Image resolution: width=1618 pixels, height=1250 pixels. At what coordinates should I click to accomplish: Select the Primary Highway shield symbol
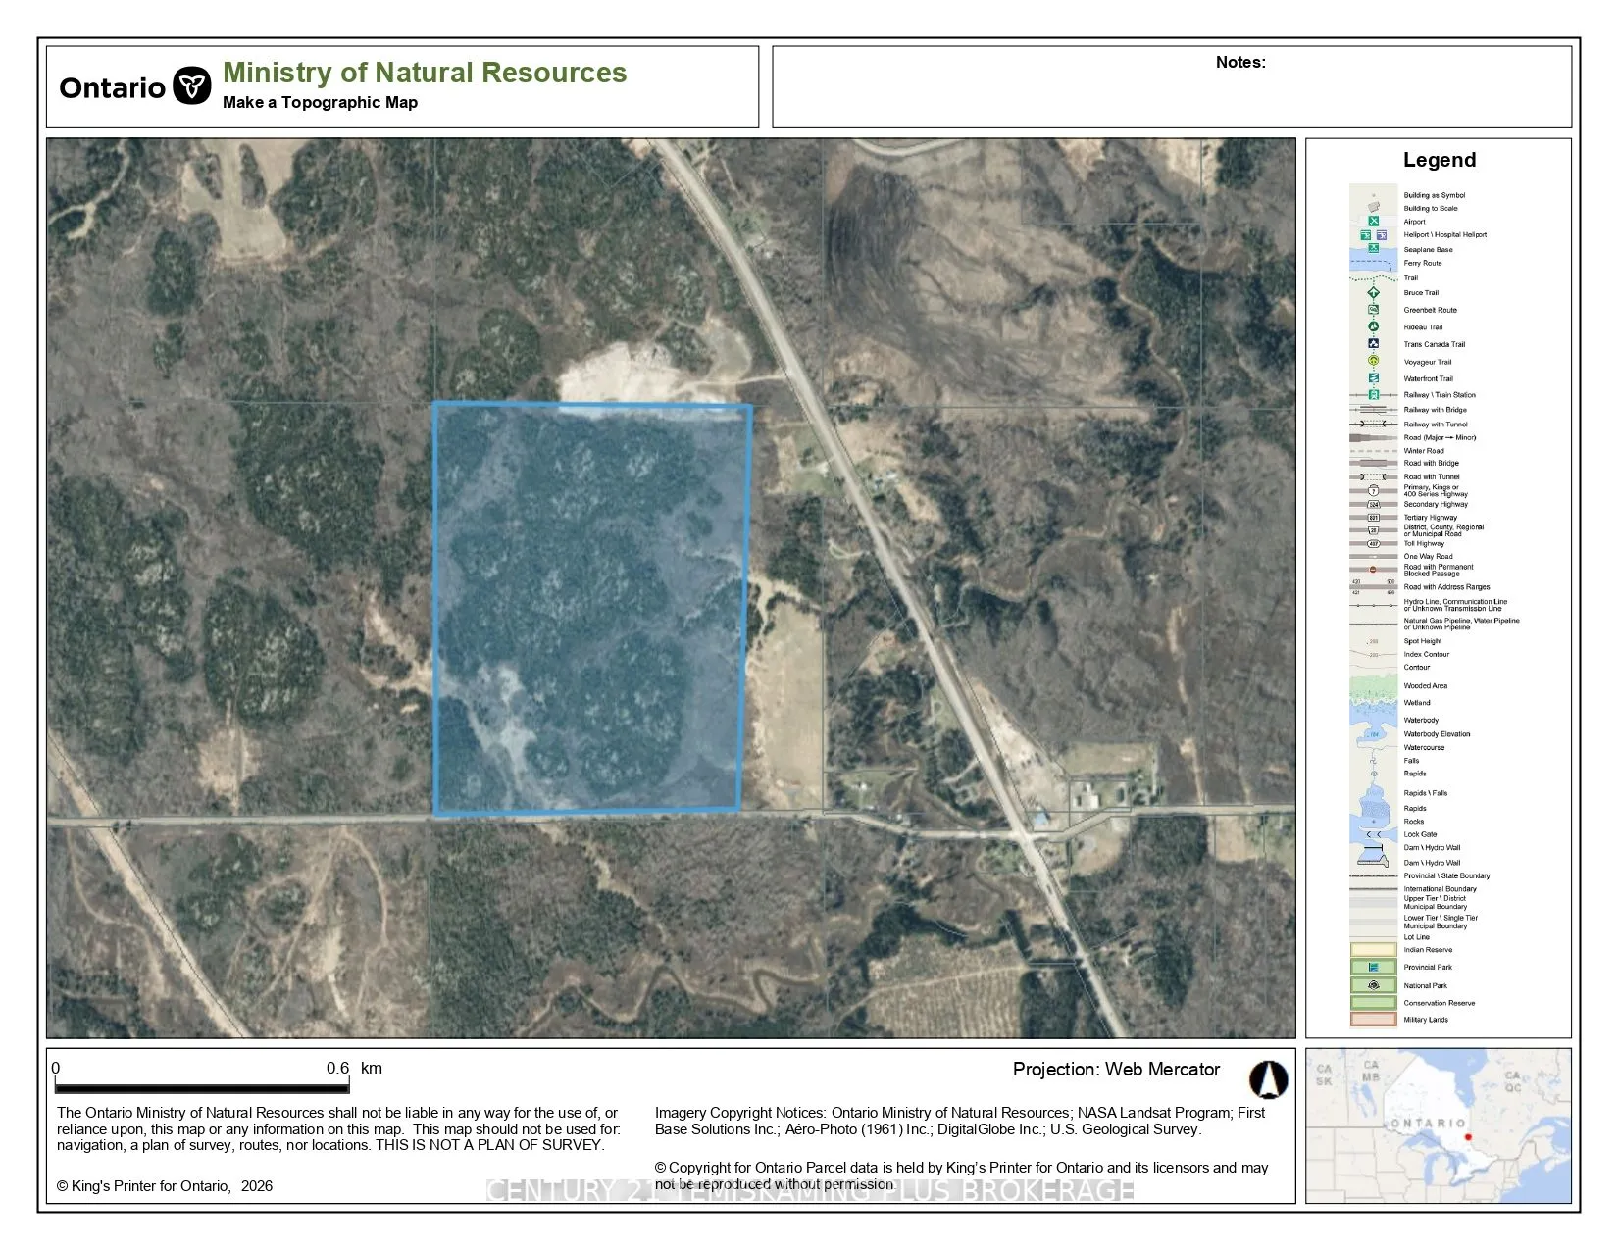1374,489
